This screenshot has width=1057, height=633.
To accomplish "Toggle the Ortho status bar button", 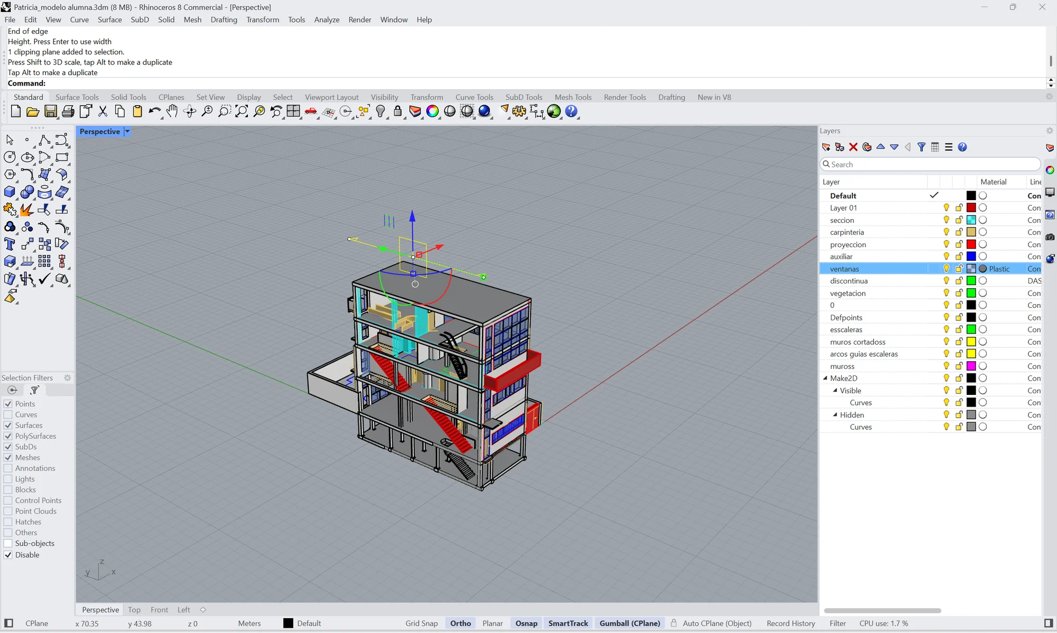I will (x=460, y=623).
